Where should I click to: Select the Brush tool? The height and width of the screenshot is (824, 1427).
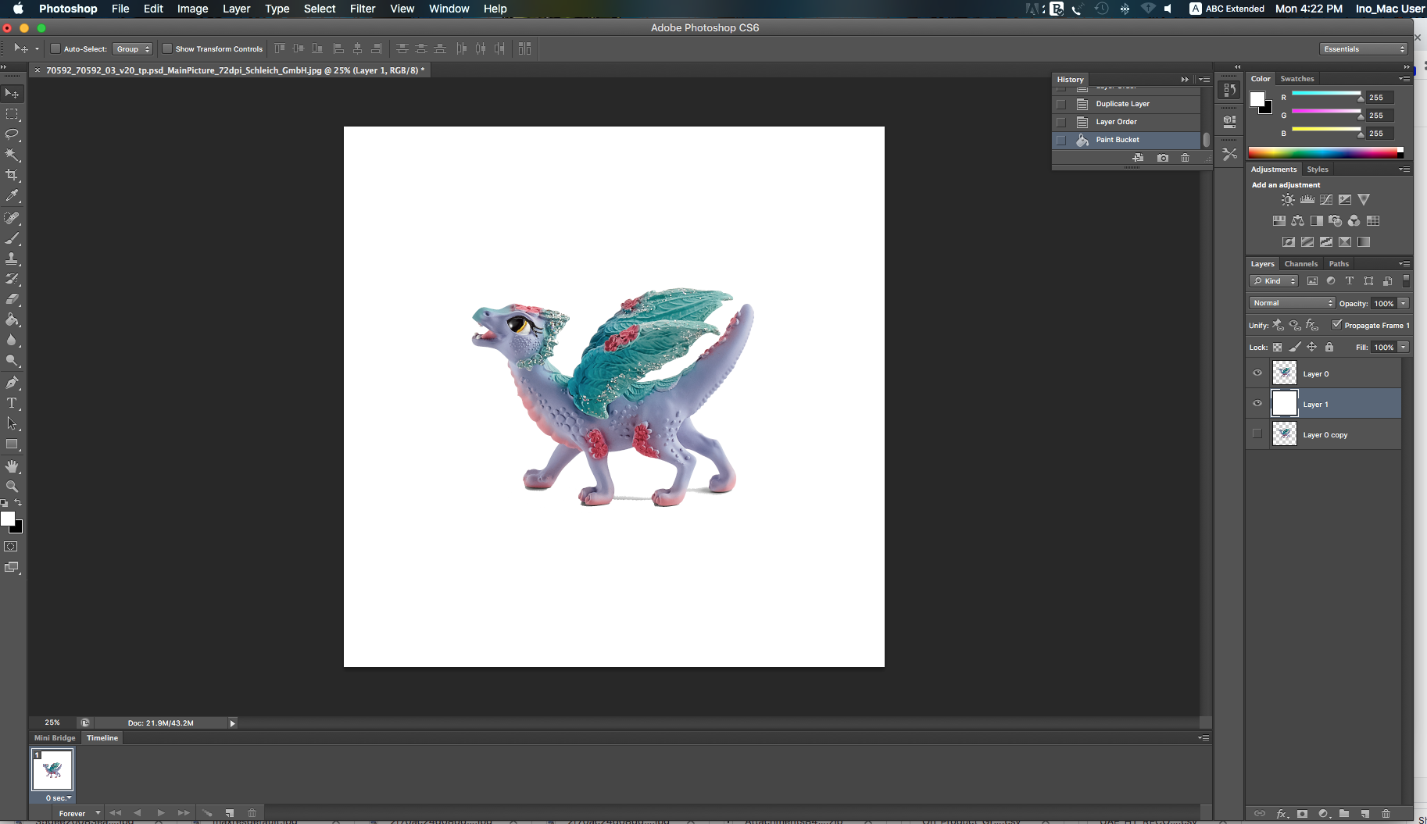(x=12, y=238)
